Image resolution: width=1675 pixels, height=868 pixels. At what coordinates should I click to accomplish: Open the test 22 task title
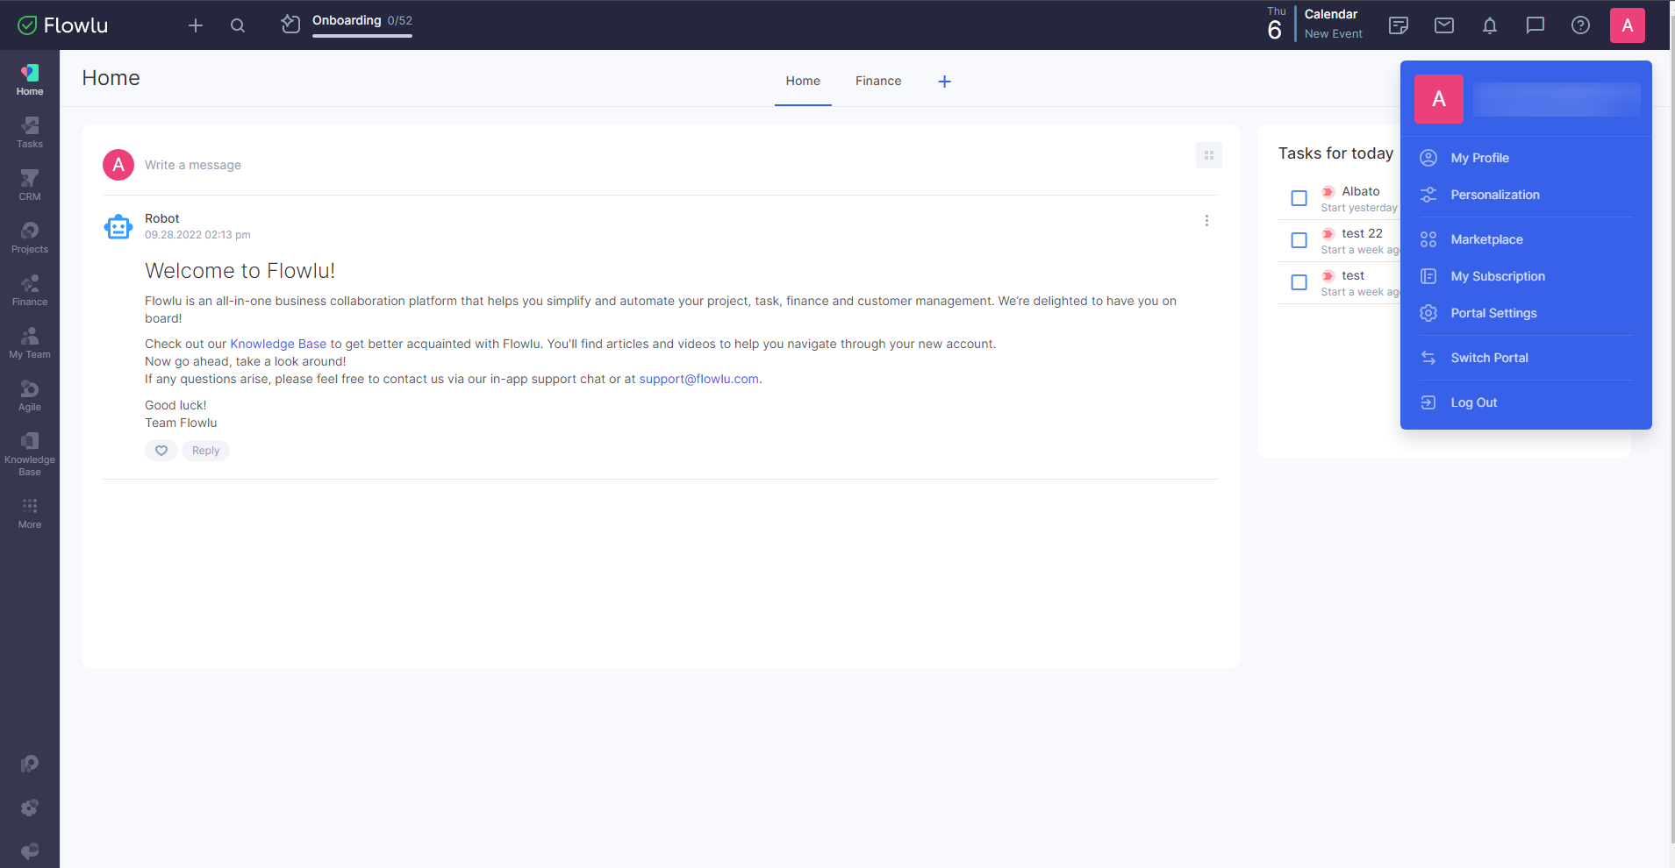1362,233
